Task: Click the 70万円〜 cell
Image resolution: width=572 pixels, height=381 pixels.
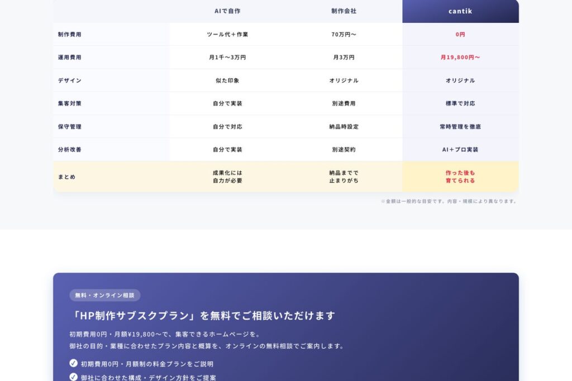Action: [344, 34]
